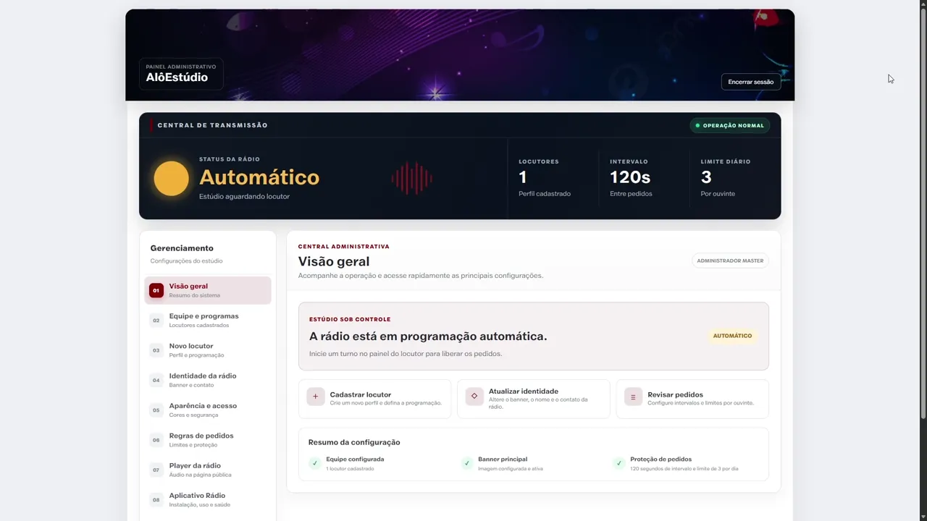Click the plus icon on Cadastrar locutor card
The height and width of the screenshot is (521, 927).
tap(315, 397)
